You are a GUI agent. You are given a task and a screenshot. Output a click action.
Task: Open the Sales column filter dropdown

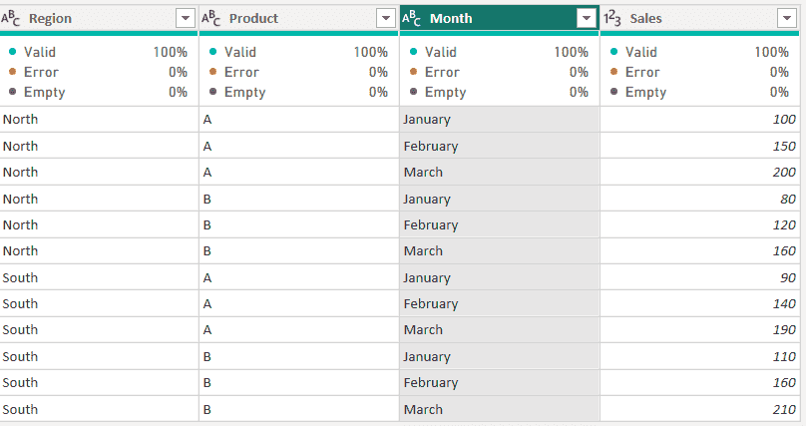(x=786, y=18)
